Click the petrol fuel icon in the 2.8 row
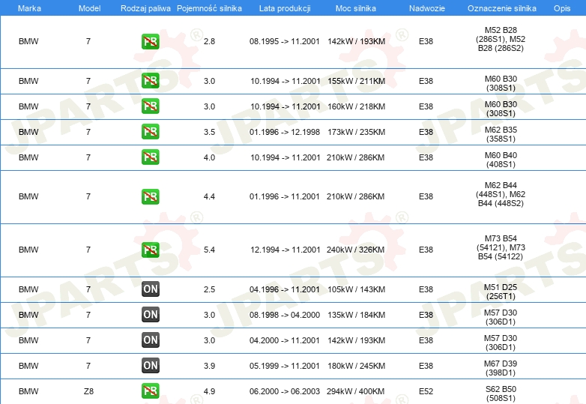The height and width of the screenshot is (404, 586). (x=150, y=41)
